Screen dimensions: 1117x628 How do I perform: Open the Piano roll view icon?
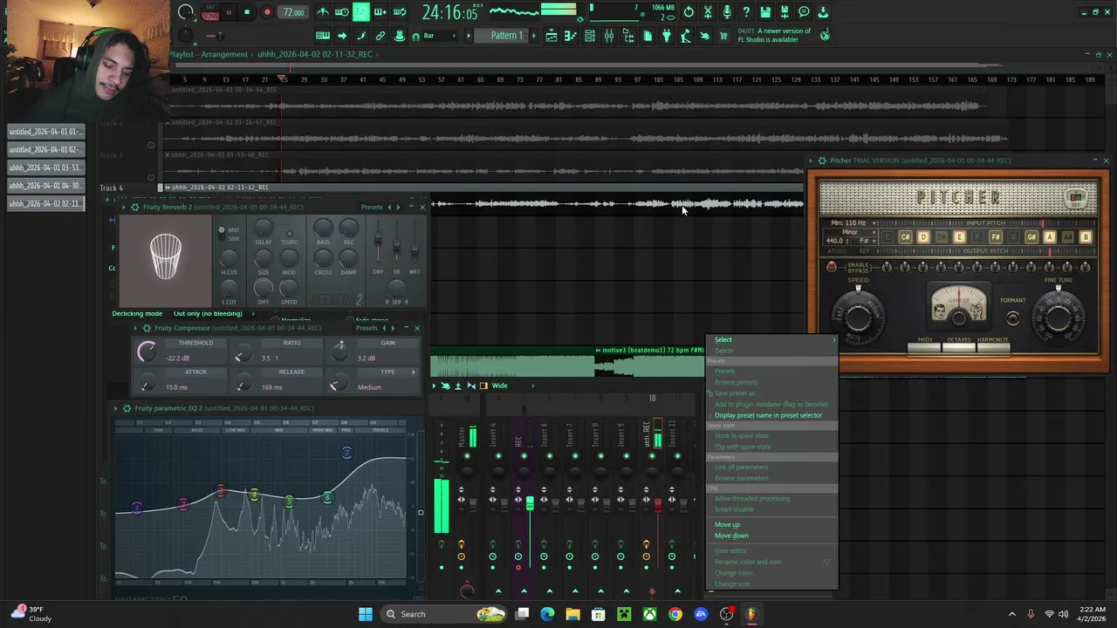(571, 36)
